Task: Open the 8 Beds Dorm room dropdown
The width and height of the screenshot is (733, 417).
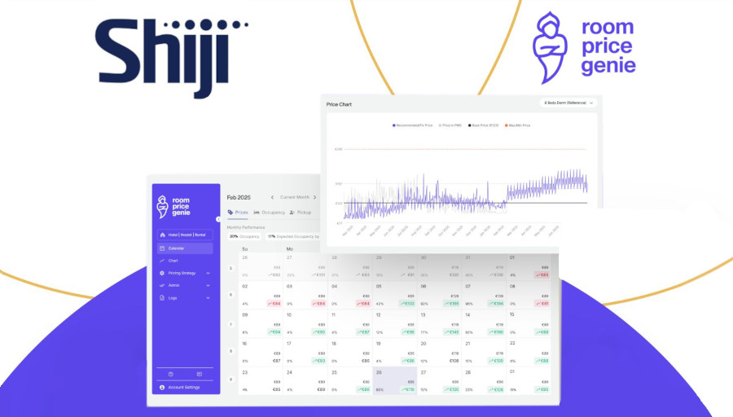Action: [x=568, y=103]
